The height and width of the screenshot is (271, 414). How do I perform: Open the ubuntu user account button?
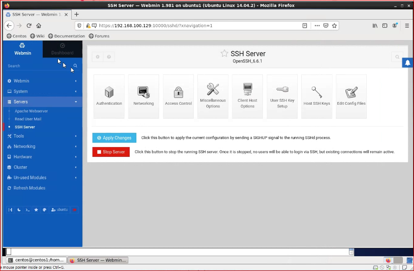point(59,210)
